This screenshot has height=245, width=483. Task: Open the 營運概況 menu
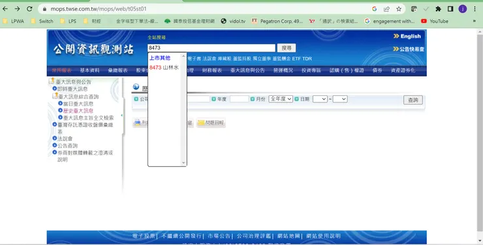(283, 70)
